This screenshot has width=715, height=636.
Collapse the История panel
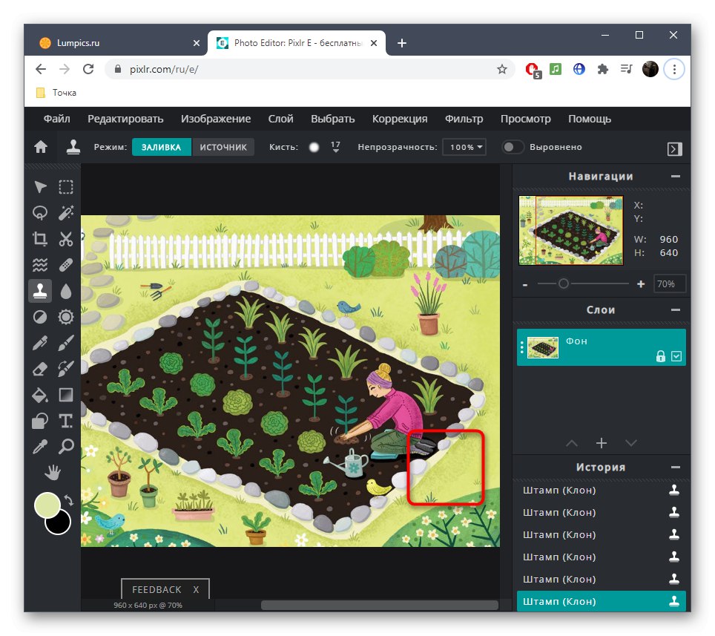[676, 468]
